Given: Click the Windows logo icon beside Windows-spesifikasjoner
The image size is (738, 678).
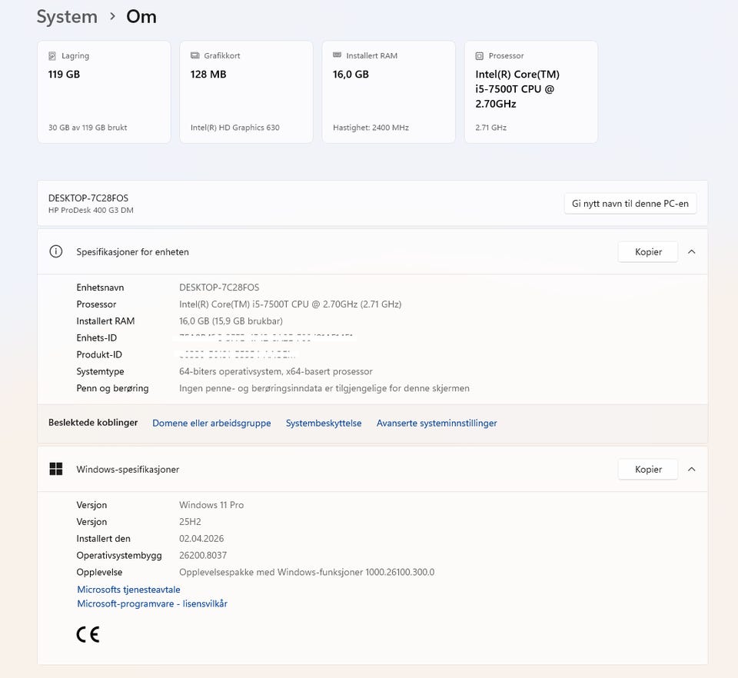Looking at the screenshot, I should click(x=55, y=469).
